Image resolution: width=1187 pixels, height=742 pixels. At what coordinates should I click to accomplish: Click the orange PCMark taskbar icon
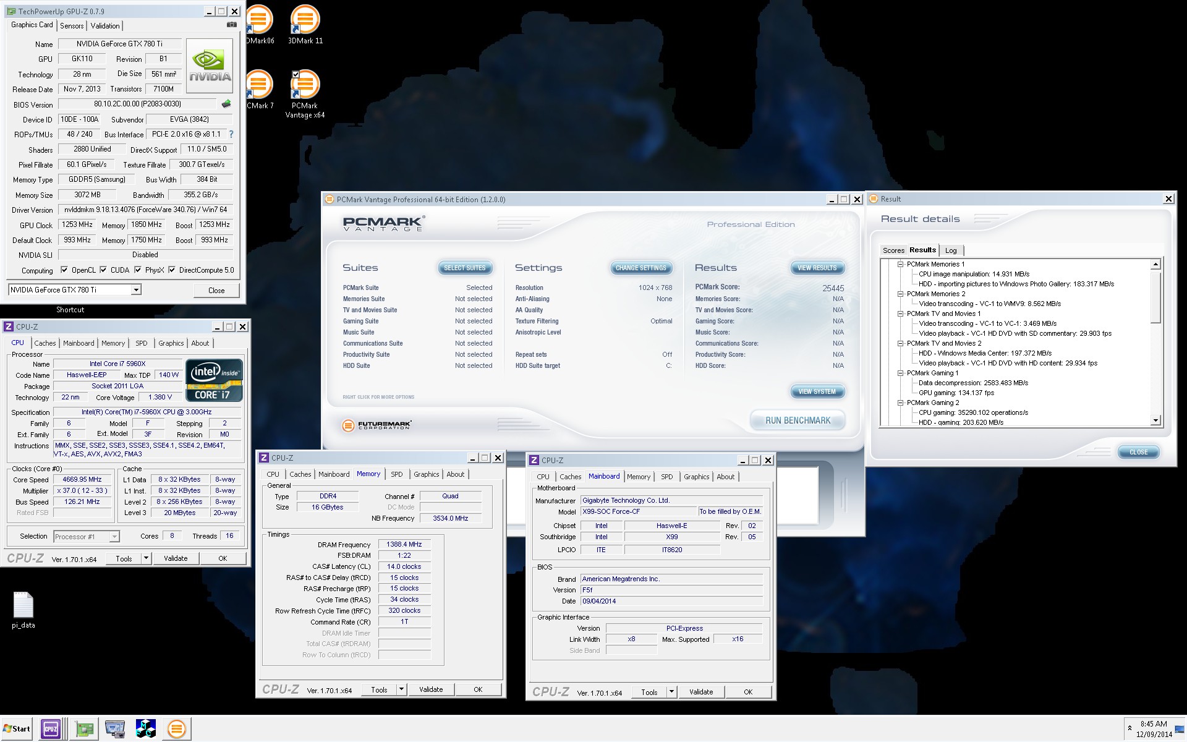pos(177,729)
